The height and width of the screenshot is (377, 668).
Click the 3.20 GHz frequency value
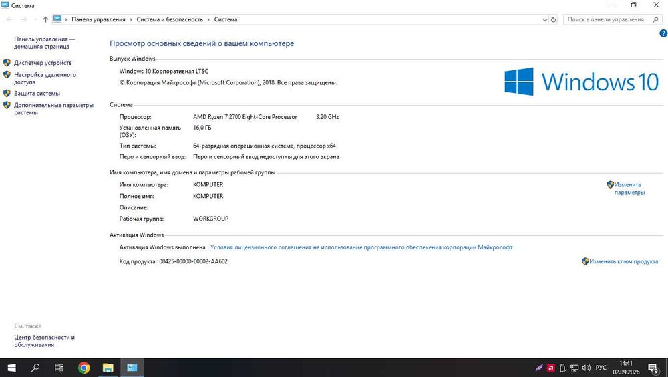pyautogui.click(x=327, y=117)
